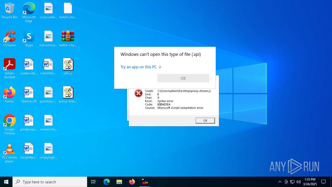Select the Firefox desktop shortcut
This screenshot has height=187, width=332.
10,95
